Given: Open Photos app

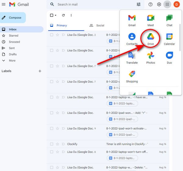Looking at the screenshot, I should coord(151,58).
